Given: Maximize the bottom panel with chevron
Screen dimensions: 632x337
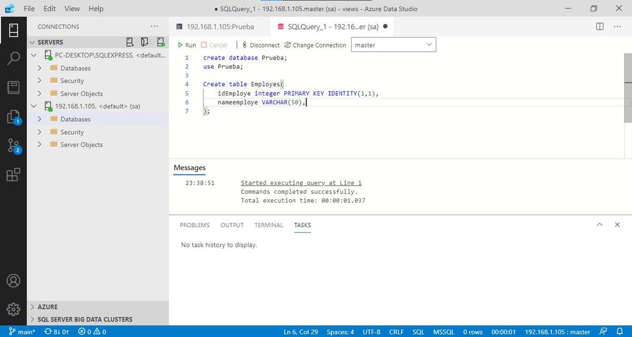Looking at the screenshot, I should [x=599, y=225].
